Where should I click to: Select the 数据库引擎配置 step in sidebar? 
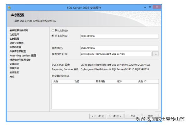[18, 52]
